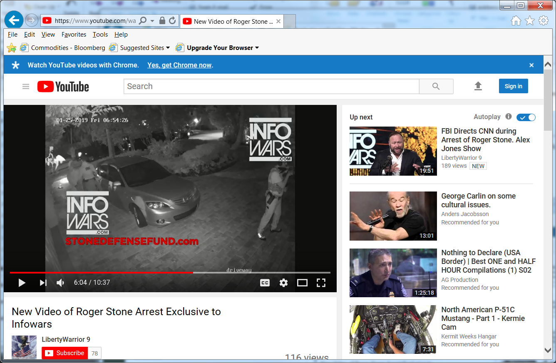Click the YouTube search magnifier button
The width and height of the screenshot is (556, 363).
coord(436,86)
